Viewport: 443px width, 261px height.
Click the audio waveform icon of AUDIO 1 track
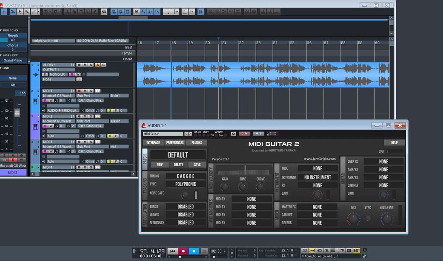tap(35, 74)
